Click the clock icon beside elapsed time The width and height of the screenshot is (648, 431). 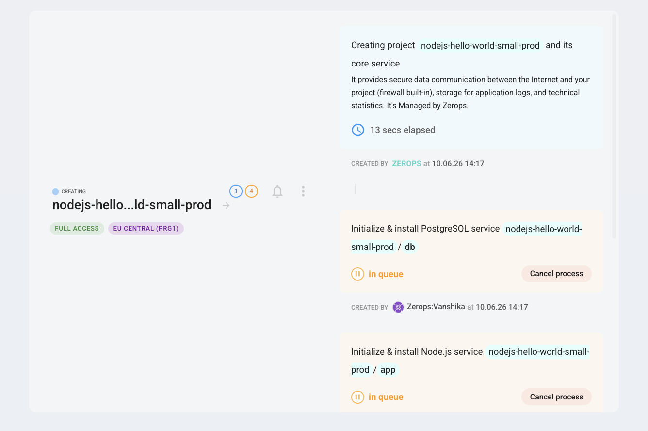point(357,130)
